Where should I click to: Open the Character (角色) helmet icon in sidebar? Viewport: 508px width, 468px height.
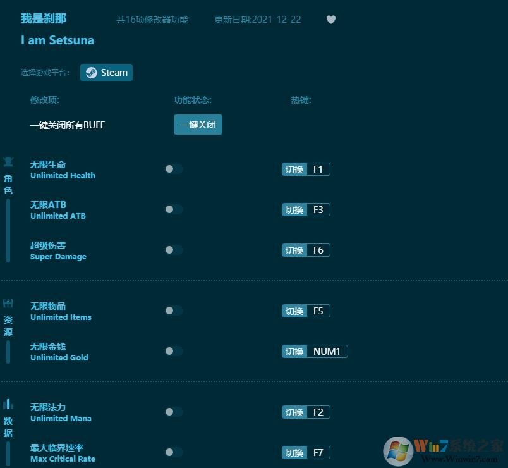pos(8,161)
